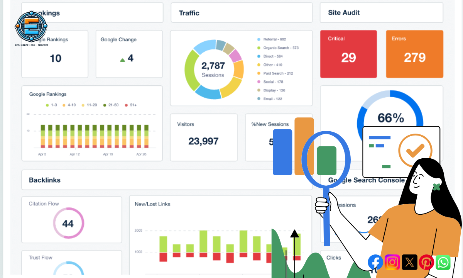The width and height of the screenshot is (463, 278).
Task: Open Facebook via the Facebook icon
Action: point(375,262)
